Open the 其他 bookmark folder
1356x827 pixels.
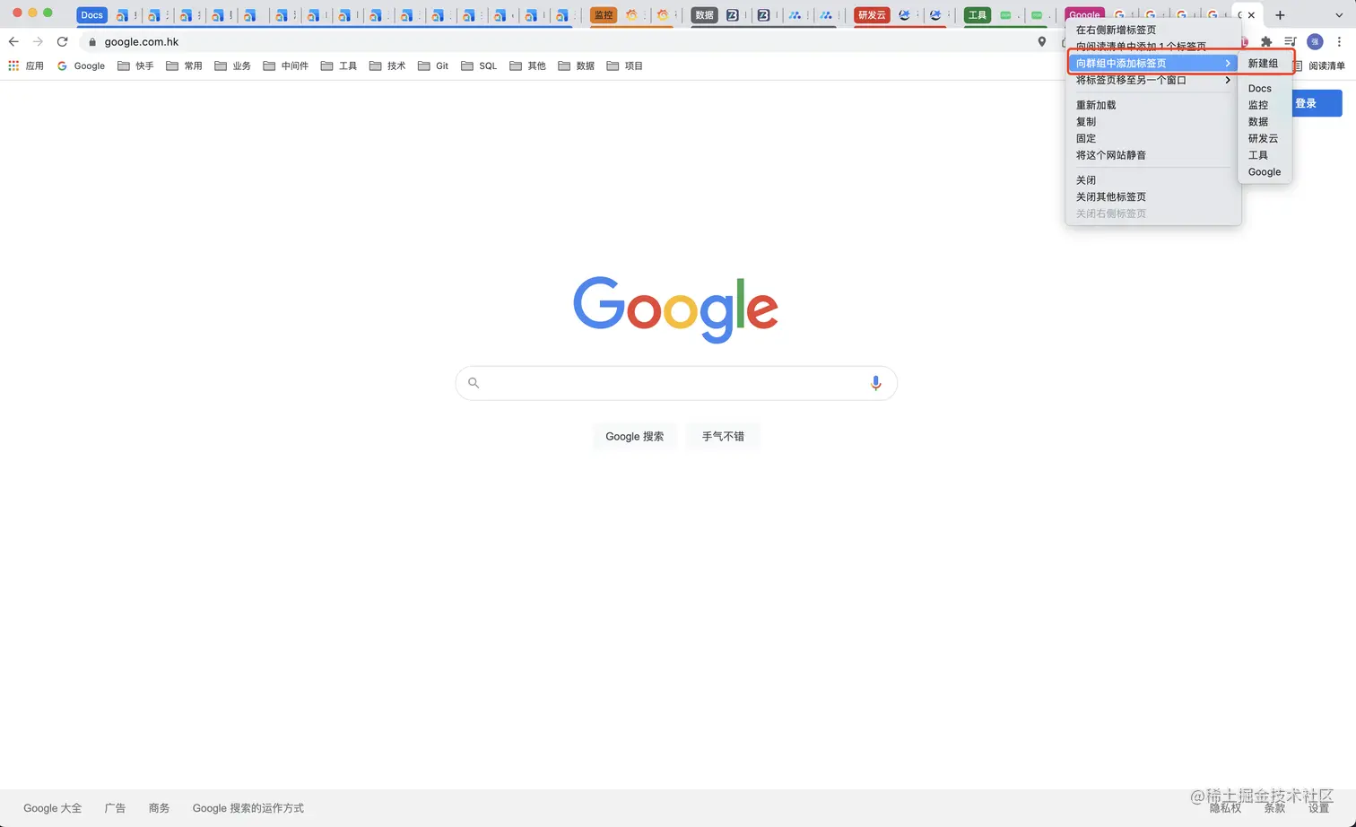pyautogui.click(x=527, y=65)
